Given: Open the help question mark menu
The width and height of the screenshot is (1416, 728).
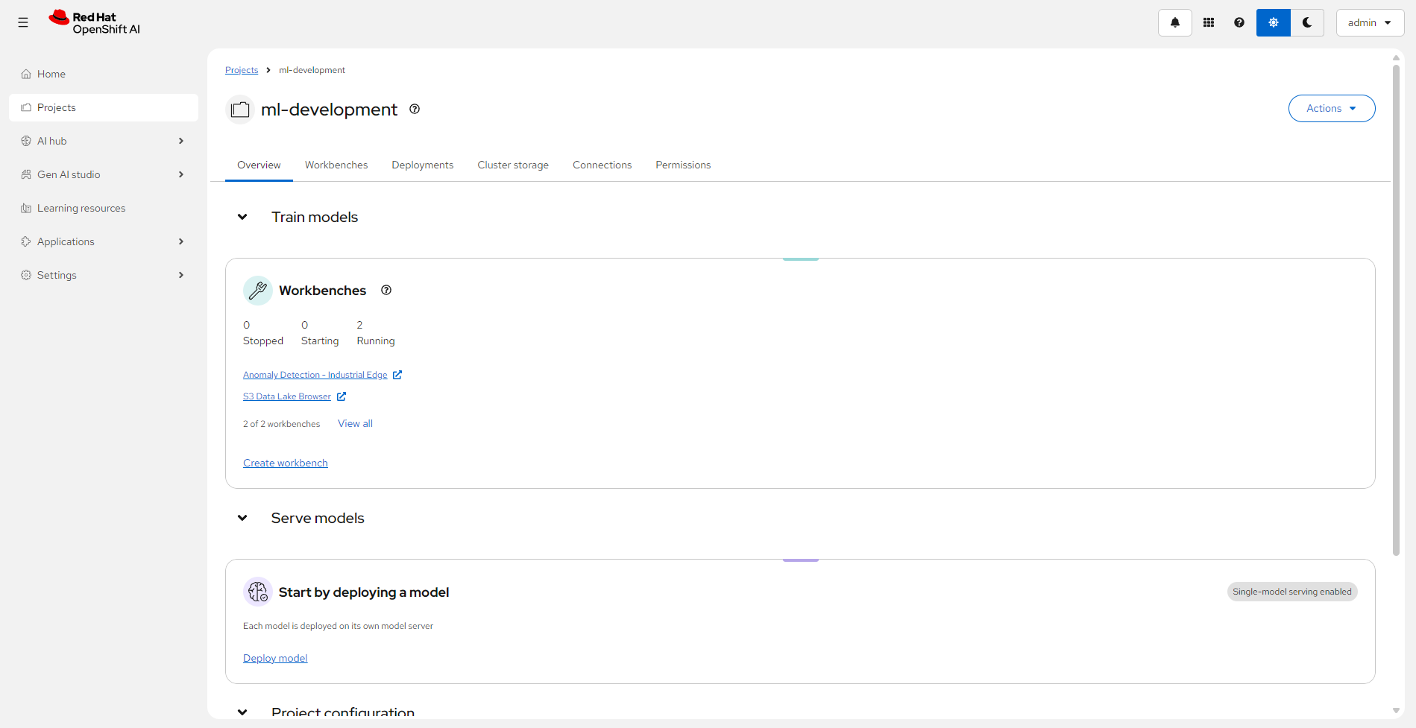Looking at the screenshot, I should point(1239,22).
